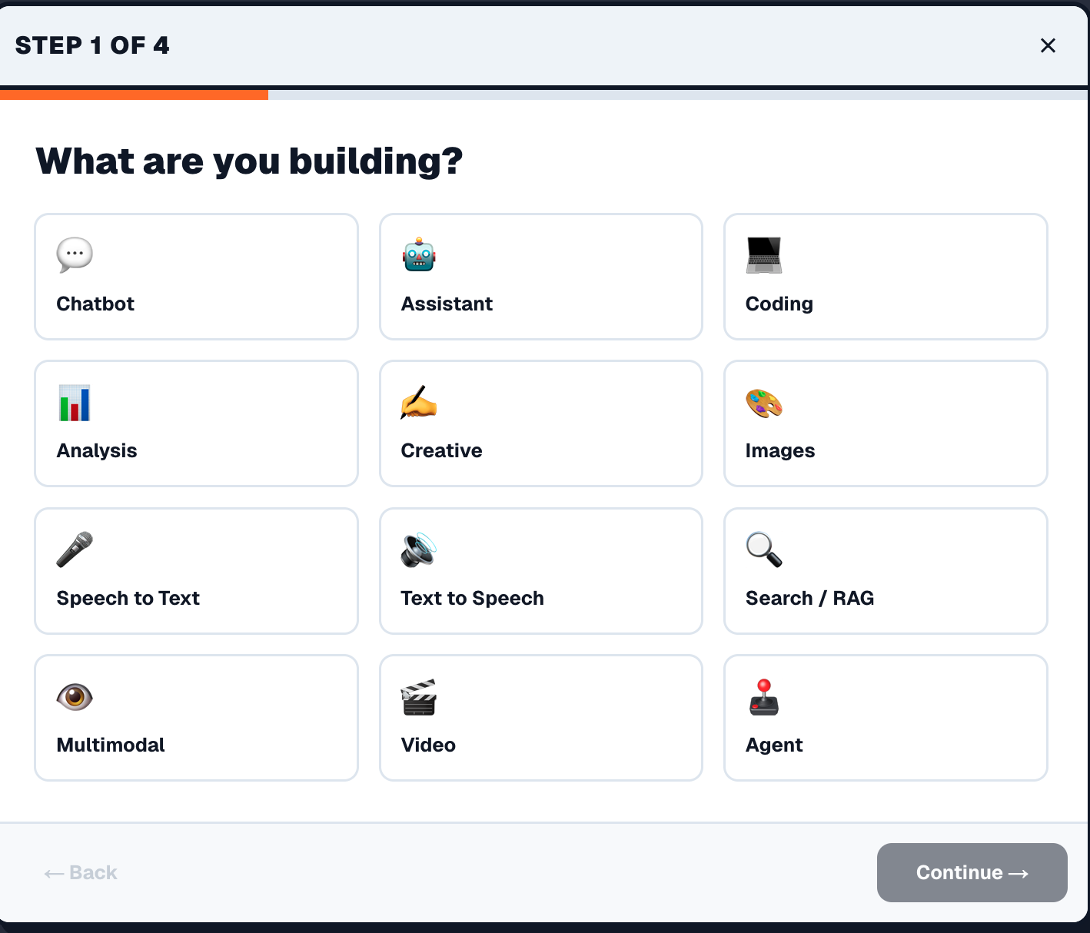
Task: Click the clapperboard icon on the Video card
Action: [x=418, y=696]
